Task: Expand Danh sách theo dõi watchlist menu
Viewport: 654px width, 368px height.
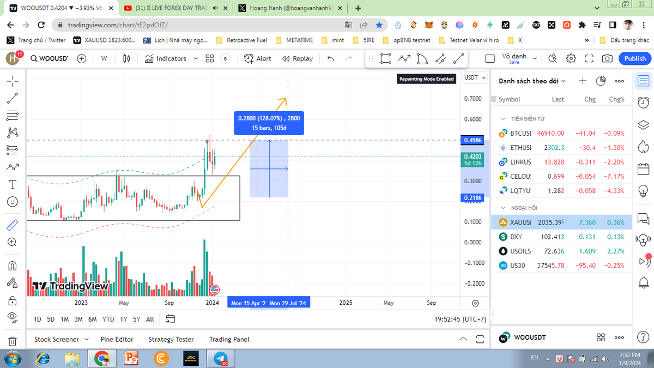Action: point(532,81)
